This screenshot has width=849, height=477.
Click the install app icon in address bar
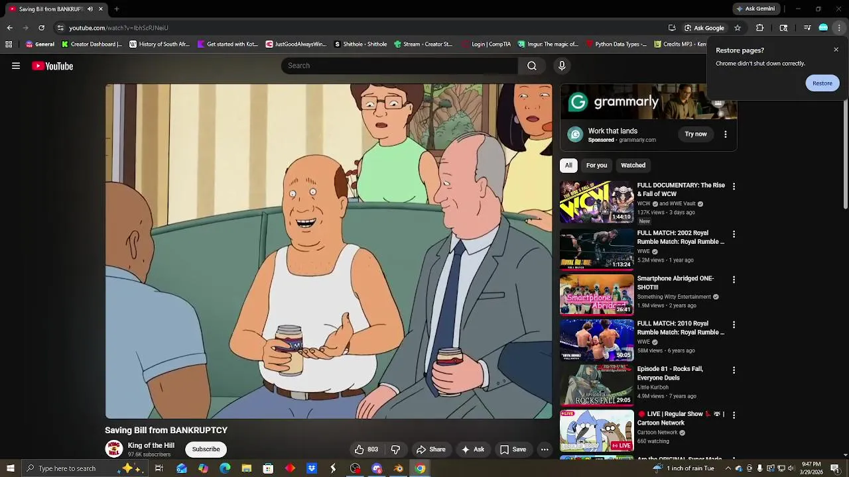(672, 28)
